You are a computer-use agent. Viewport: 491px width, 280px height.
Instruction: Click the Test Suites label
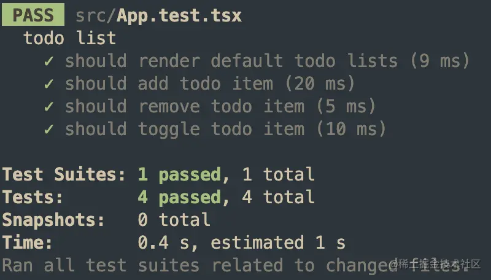(64, 174)
